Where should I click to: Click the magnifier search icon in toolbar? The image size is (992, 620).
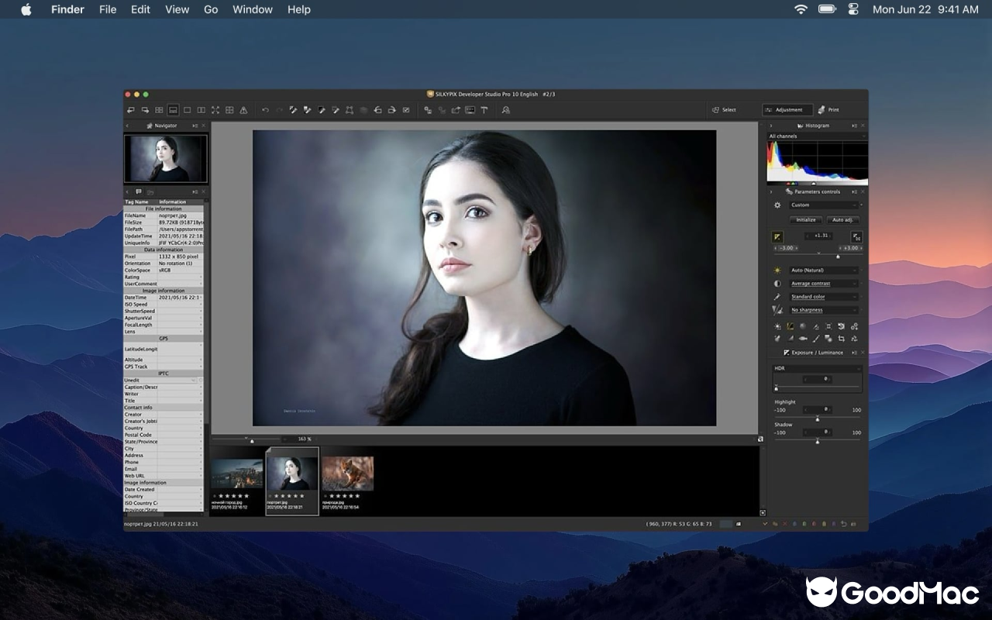click(505, 110)
